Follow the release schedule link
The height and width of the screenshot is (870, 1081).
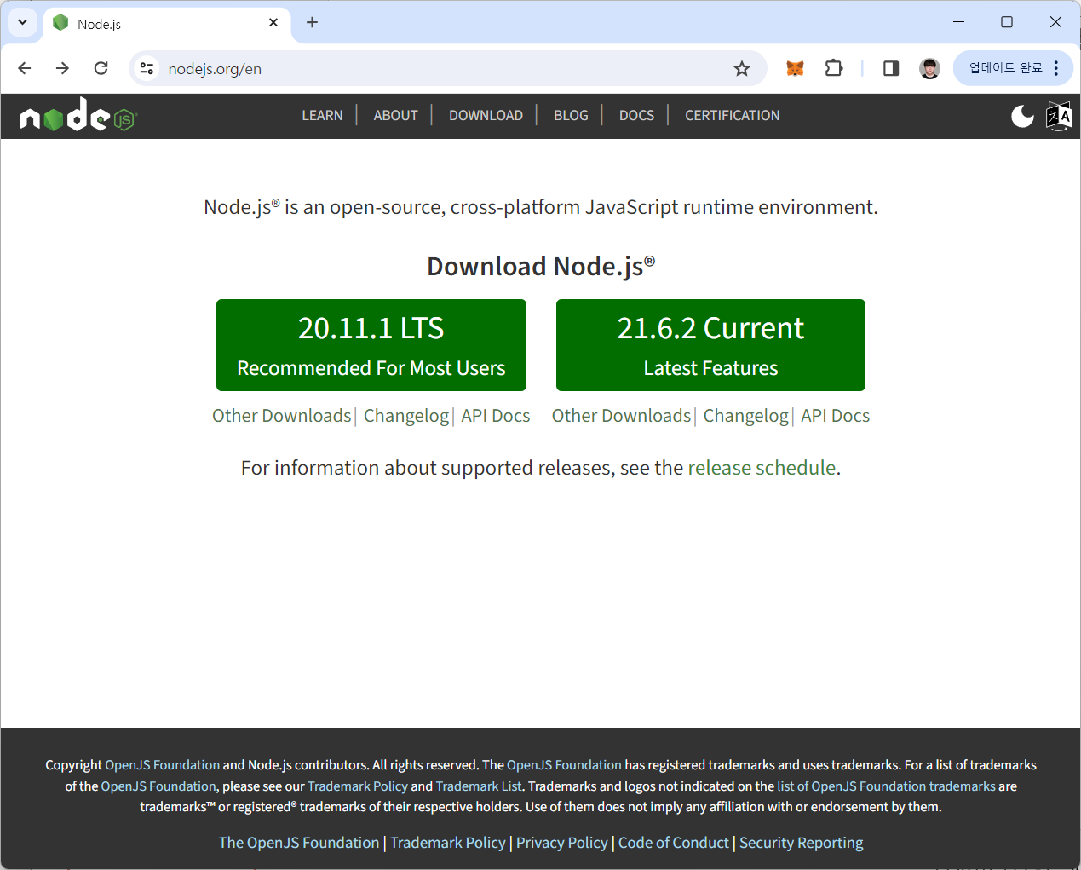pos(762,468)
